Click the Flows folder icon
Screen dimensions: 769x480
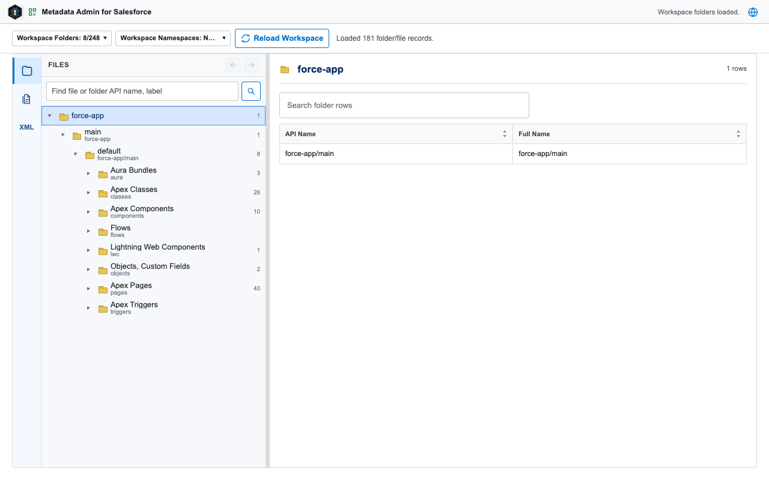tap(103, 232)
